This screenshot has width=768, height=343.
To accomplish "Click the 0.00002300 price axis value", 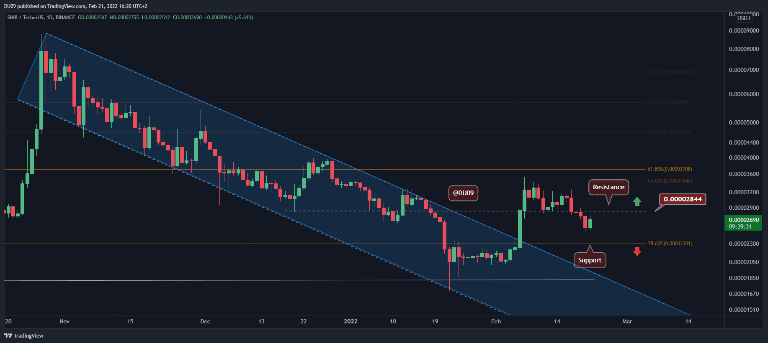I will point(744,244).
